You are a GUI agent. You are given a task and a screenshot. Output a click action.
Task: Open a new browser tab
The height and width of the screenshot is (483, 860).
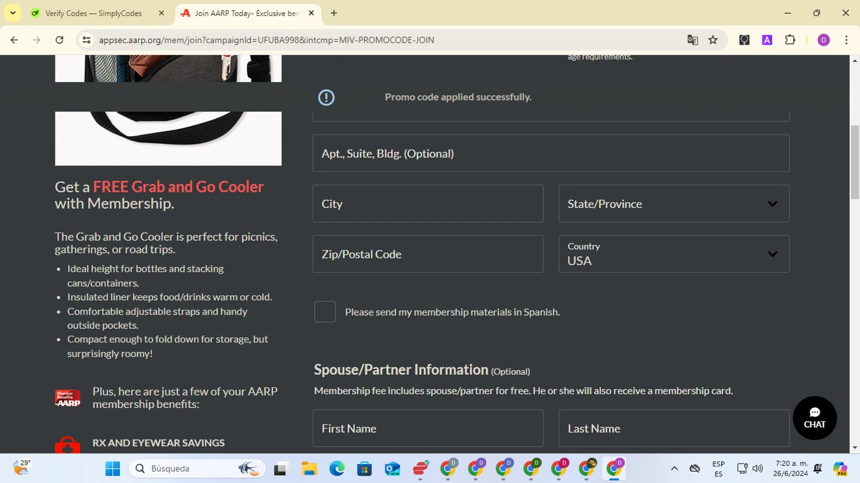[334, 13]
